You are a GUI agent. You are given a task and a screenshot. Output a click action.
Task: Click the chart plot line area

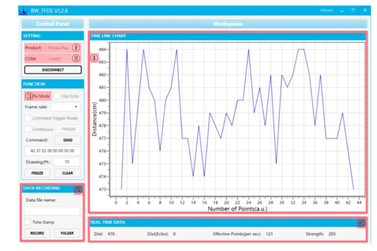[237, 119]
